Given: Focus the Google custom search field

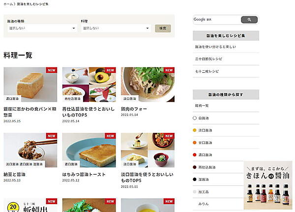Looking at the screenshot, I should 217,20.
